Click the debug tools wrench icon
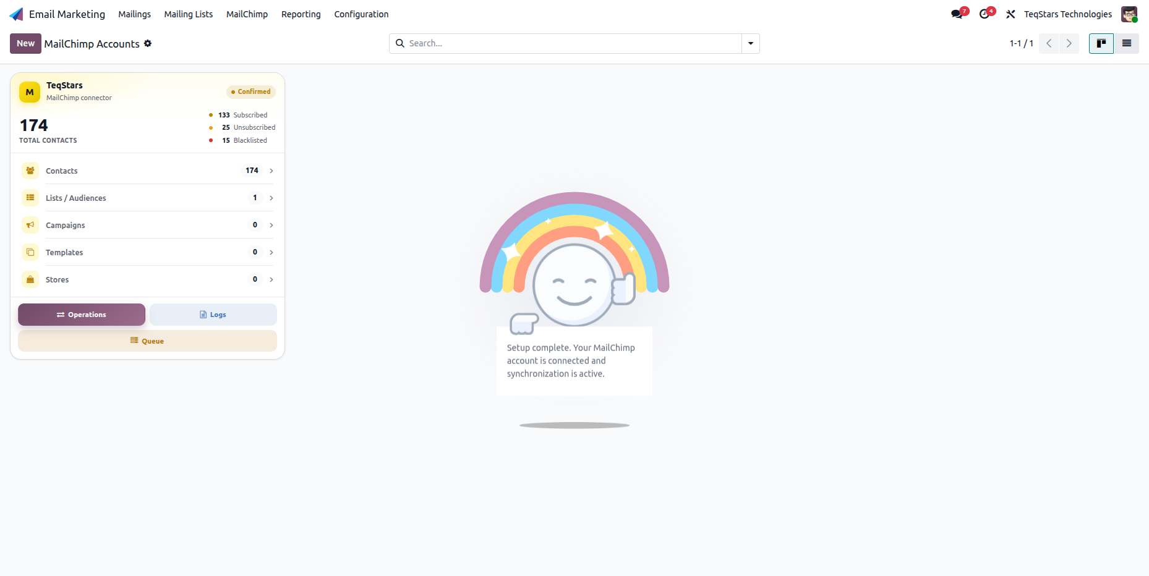 tap(1010, 14)
